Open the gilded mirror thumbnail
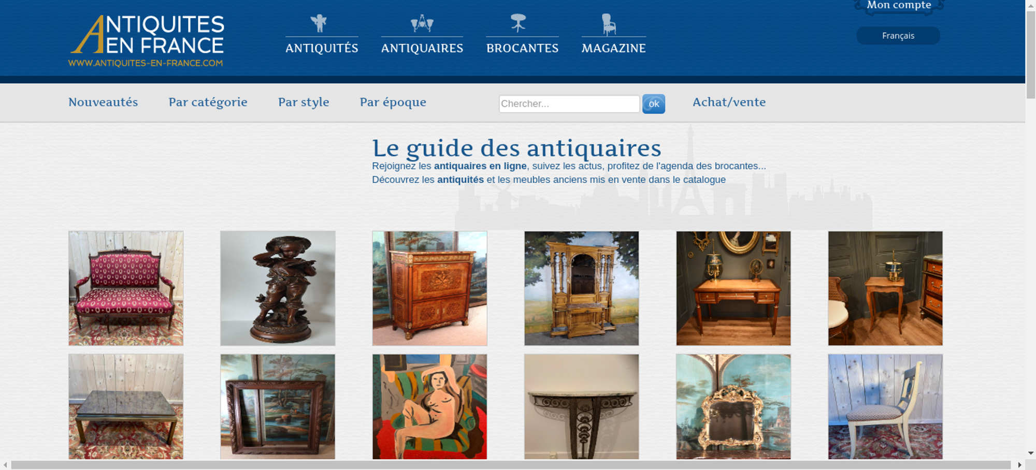The height and width of the screenshot is (470, 1036). click(x=733, y=406)
